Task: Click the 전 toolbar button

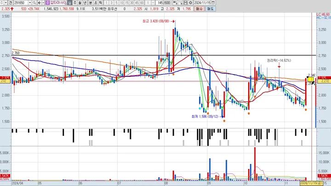Action: (x=10, y=3)
